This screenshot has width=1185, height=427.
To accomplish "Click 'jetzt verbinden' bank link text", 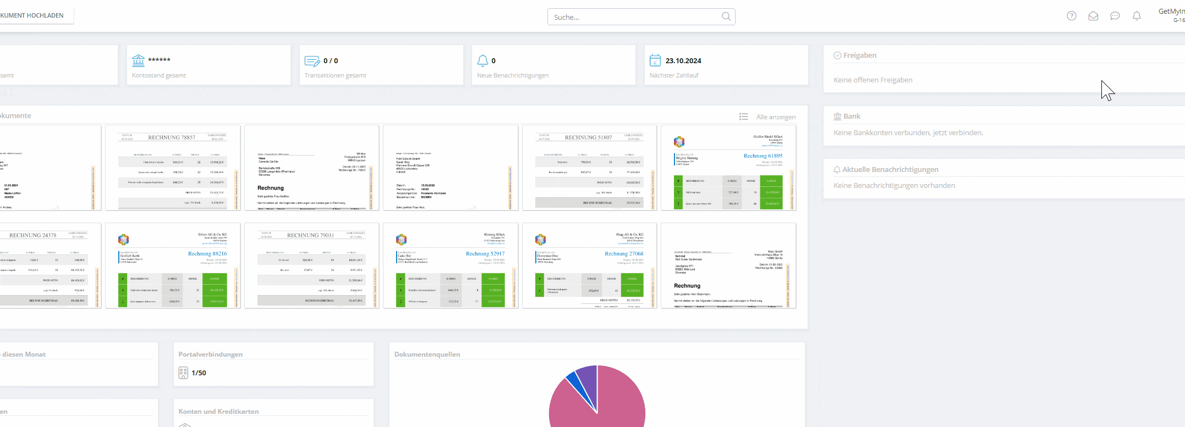I will pos(958,132).
